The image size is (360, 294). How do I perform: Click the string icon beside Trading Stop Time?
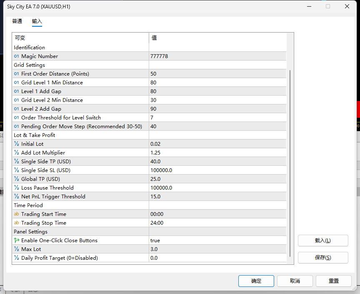pos(16,223)
